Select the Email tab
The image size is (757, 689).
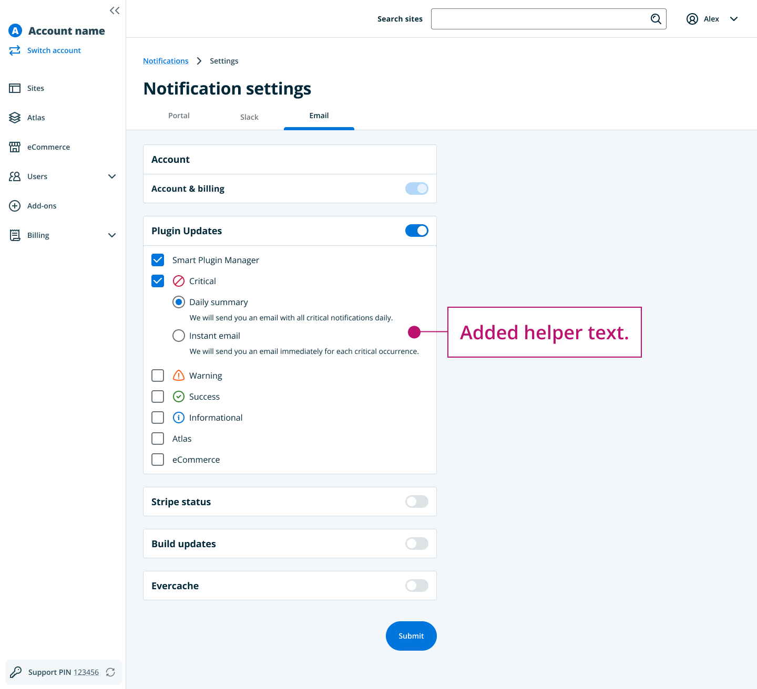pos(319,116)
